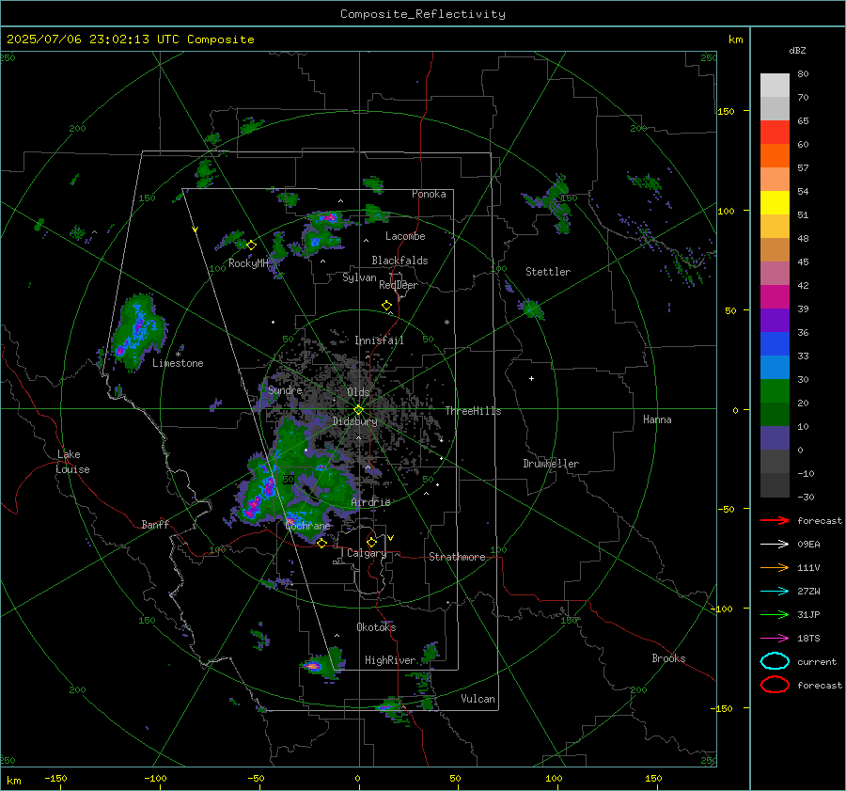The height and width of the screenshot is (791, 846).
Task: Click the 150 tick on right km axis
Action: coord(726,111)
